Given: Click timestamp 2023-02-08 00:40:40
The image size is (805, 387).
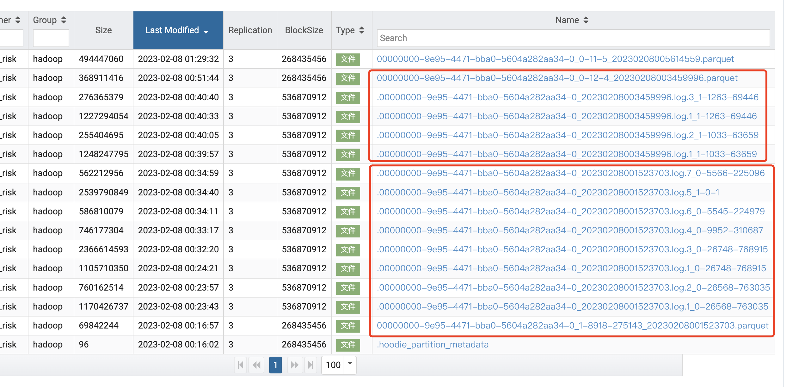Looking at the screenshot, I should pyautogui.click(x=178, y=97).
